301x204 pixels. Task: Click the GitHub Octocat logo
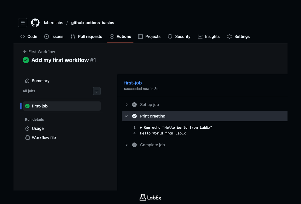tap(35, 23)
